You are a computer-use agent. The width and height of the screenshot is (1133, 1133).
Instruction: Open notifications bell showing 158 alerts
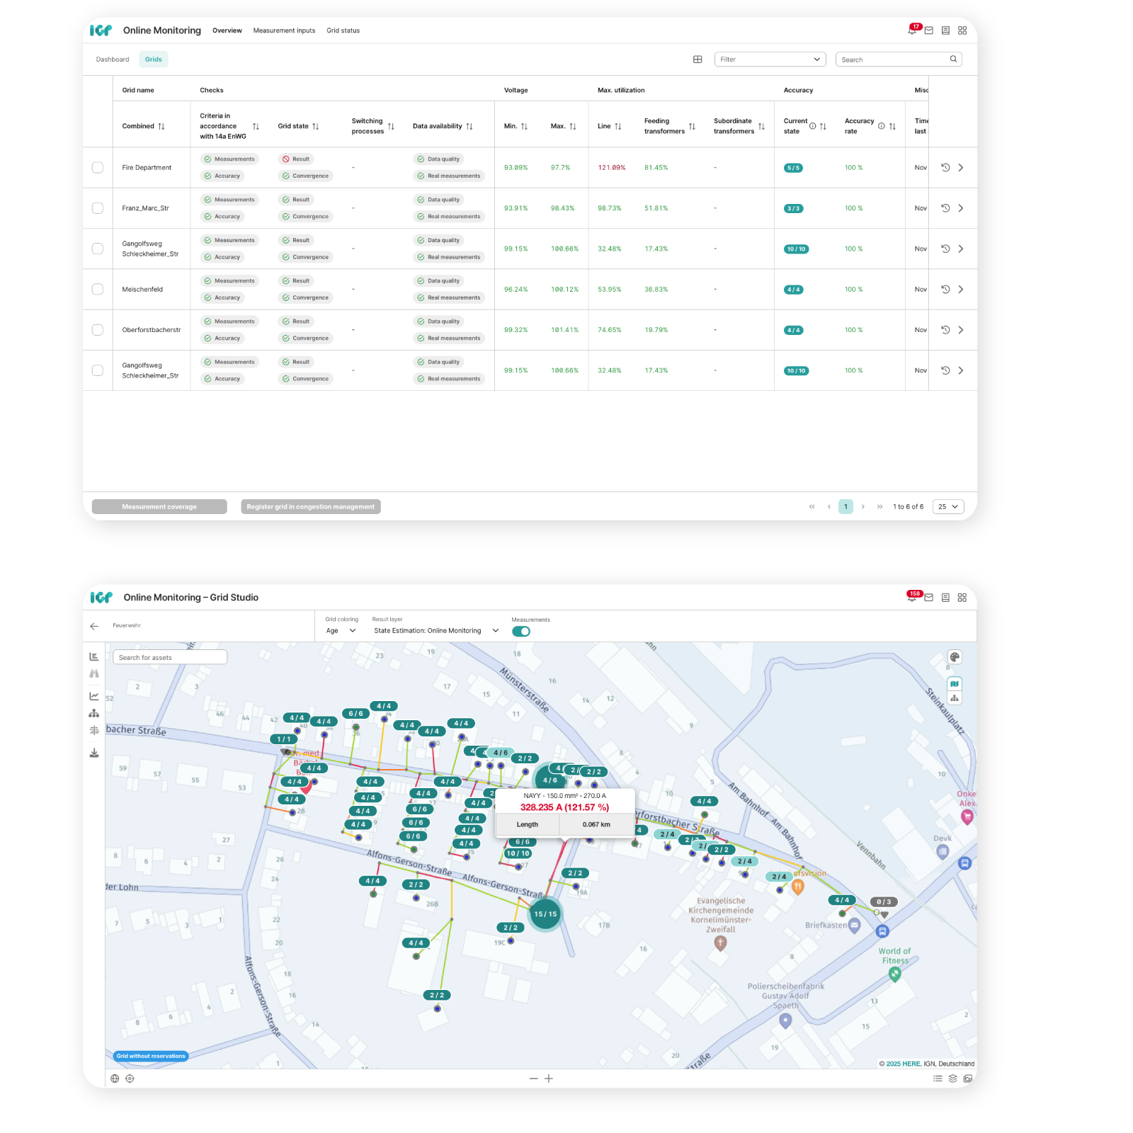(x=912, y=598)
